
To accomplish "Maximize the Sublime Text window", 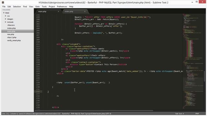I will coord(197,2).
